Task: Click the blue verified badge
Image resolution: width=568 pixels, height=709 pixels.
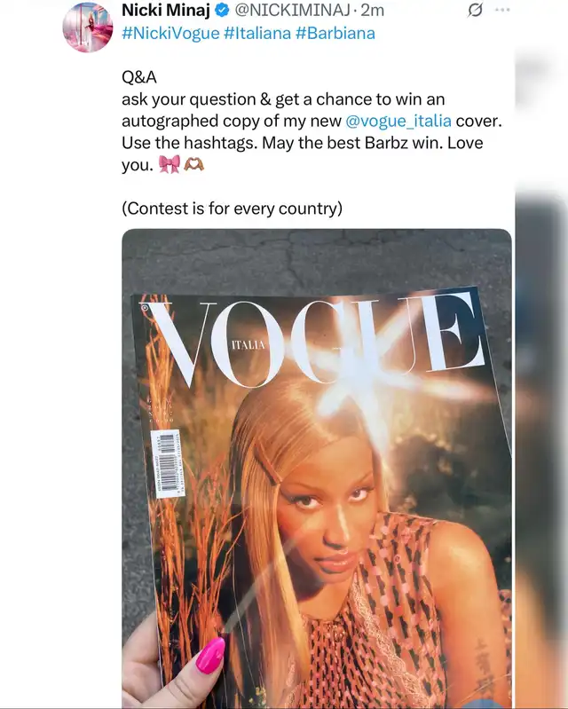Action: point(222,10)
